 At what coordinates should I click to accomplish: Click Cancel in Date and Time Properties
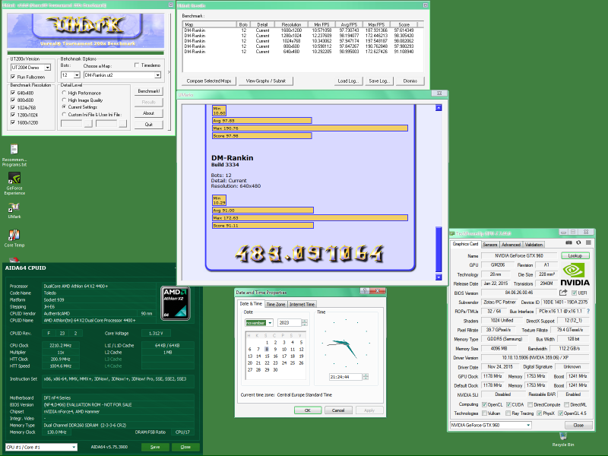pyautogui.click(x=338, y=410)
